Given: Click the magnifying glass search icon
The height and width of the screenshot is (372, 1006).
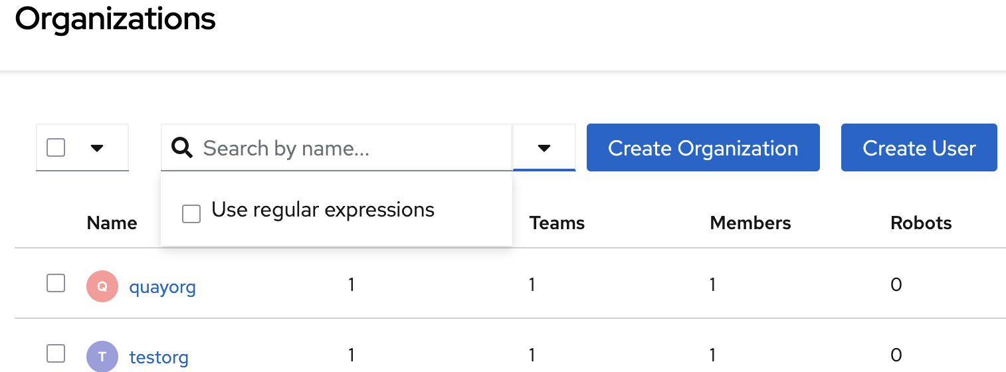Looking at the screenshot, I should coord(182,147).
